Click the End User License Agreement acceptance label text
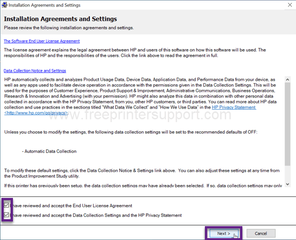Viewport: 296px width, 240px height. (71, 206)
